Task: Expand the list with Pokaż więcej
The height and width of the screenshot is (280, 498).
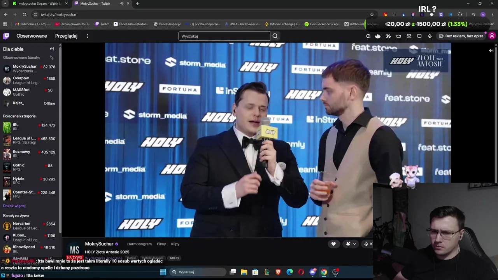Action: coord(14,206)
